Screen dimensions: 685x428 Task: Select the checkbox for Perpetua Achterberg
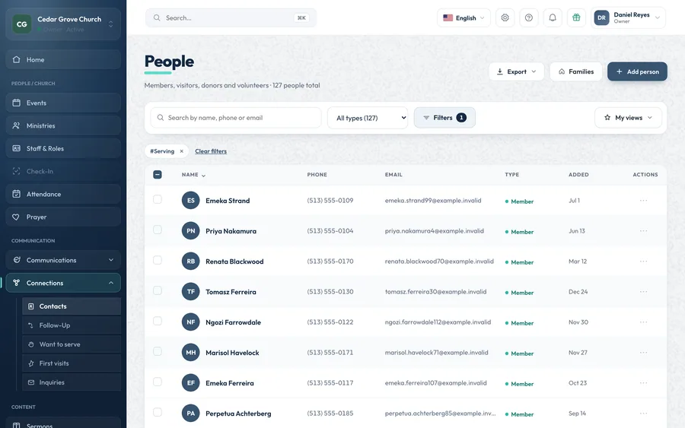[x=158, y=412]
